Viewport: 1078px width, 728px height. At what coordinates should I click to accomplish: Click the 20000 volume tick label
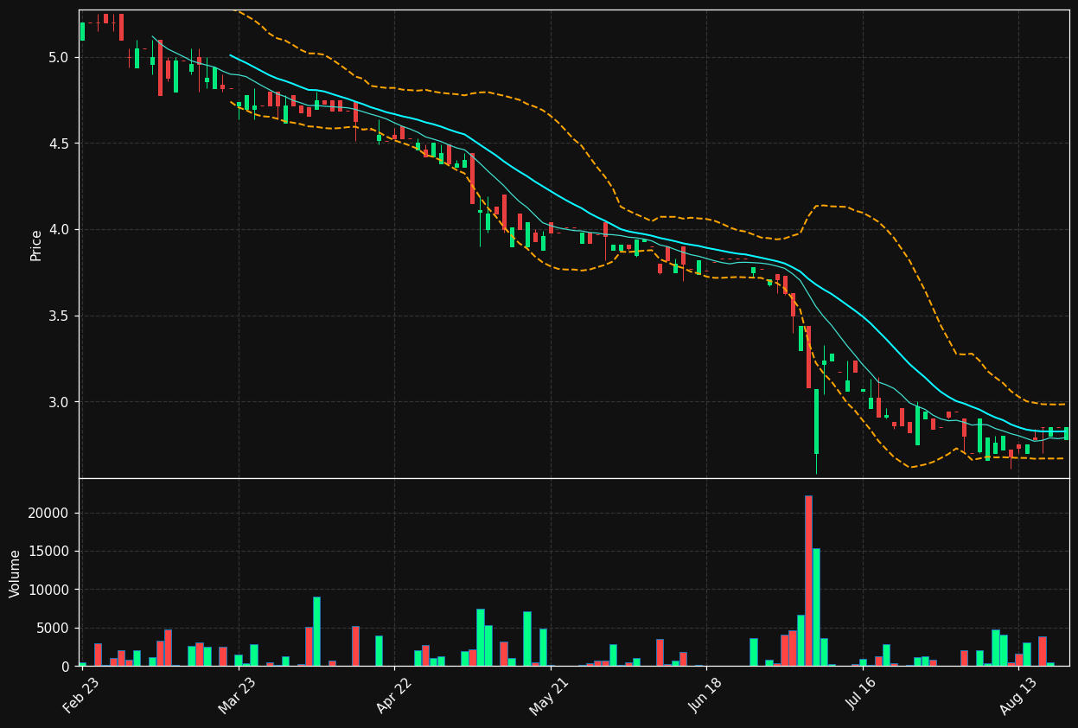tap(49, 514)
